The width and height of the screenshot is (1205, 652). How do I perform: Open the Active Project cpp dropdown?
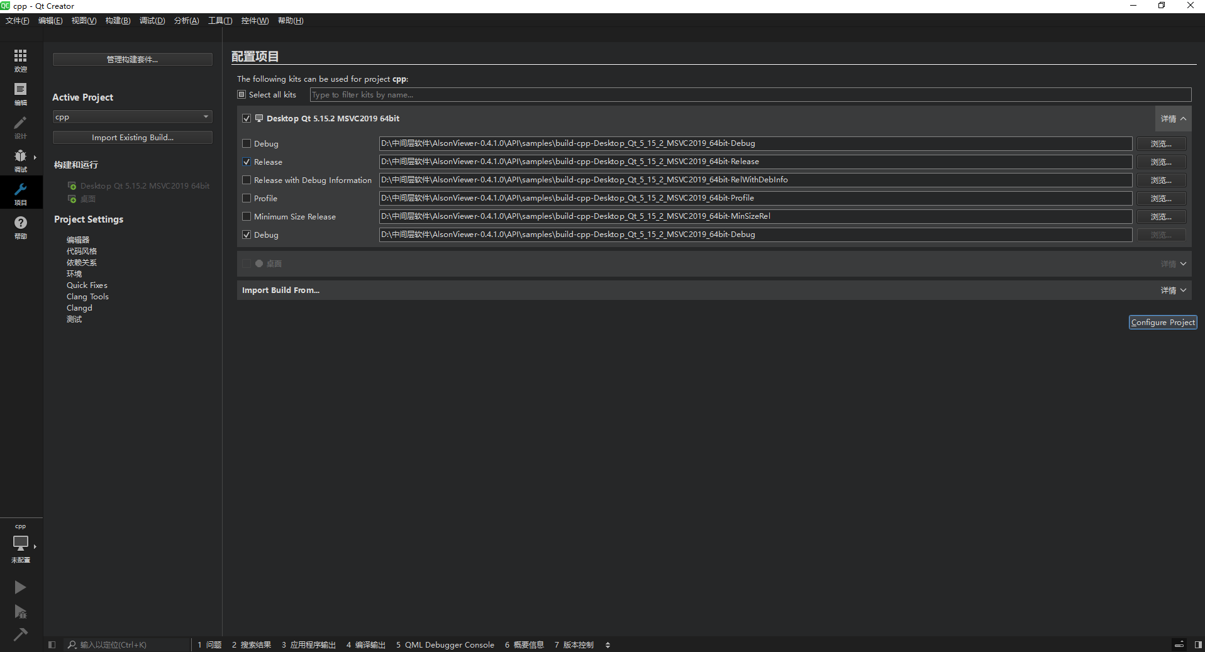point(132,117)
